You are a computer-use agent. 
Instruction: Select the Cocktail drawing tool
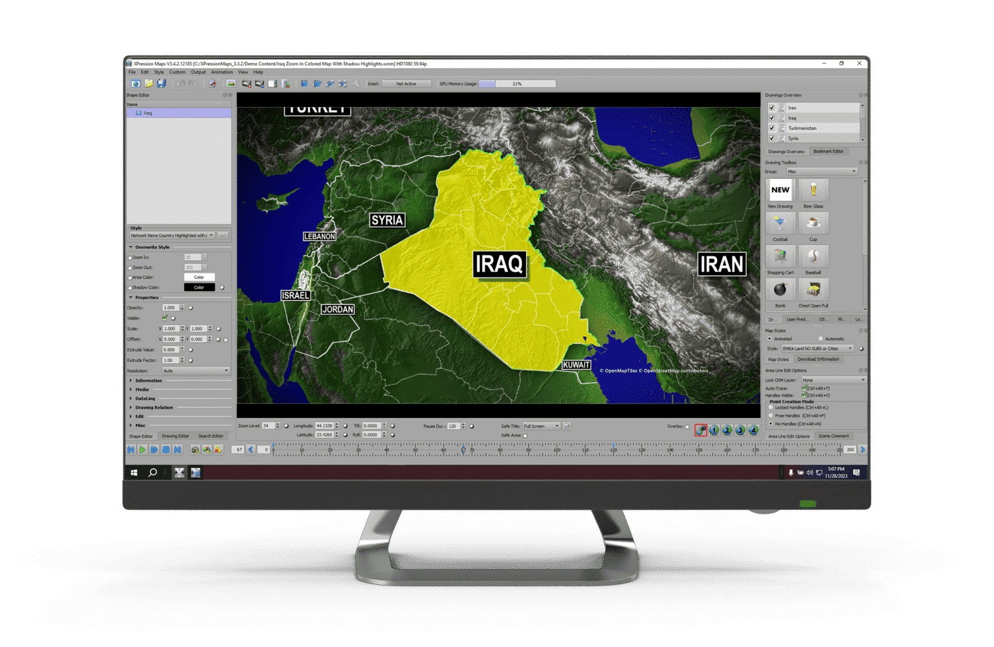coord(780,223)
